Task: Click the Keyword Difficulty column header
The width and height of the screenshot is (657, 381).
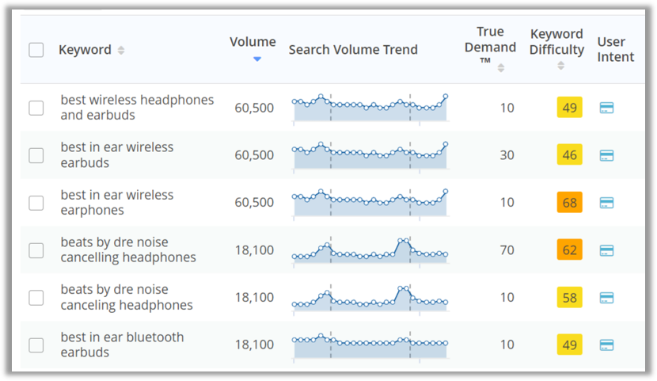Action: (556, 41)
